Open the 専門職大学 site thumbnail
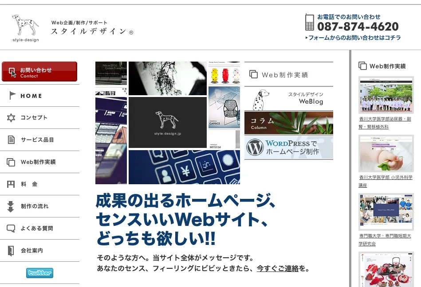This screenshot has width=421, height=287. [x=386, y=212]
